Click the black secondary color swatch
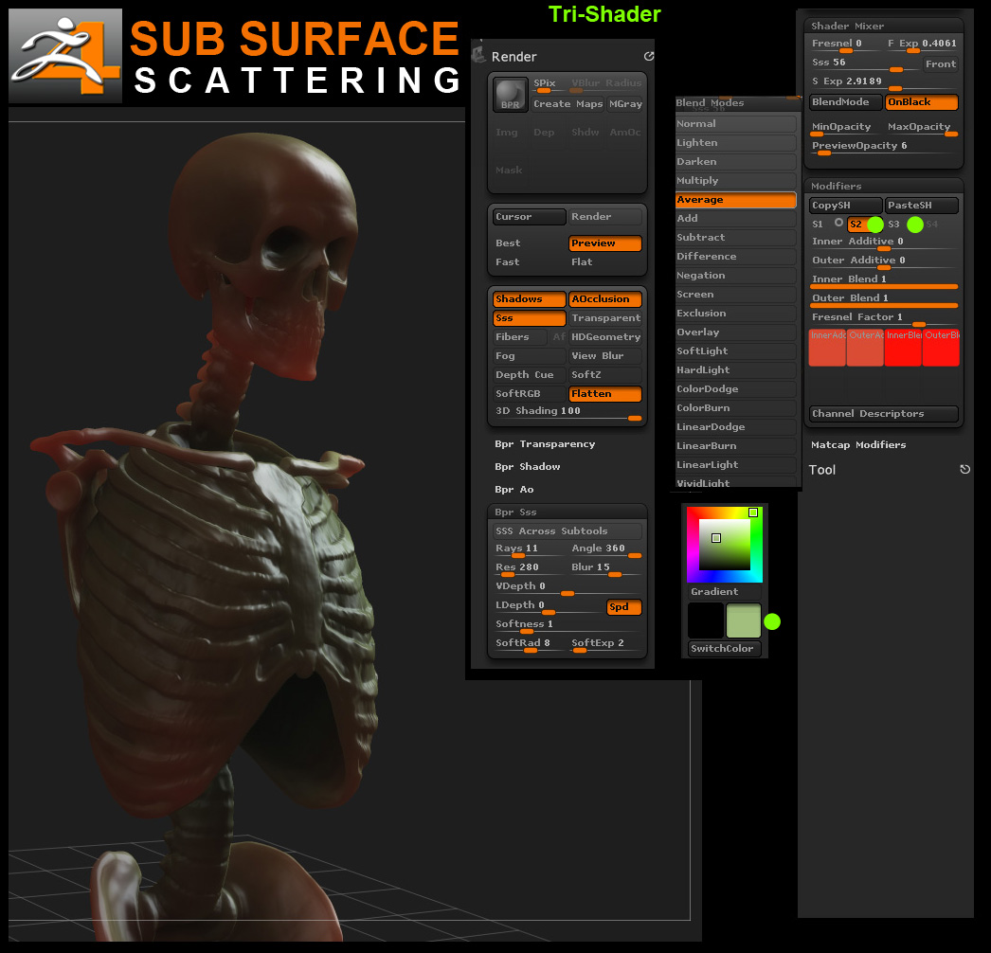The width and height of the screenshot is (991, 953). pos(705,620)
